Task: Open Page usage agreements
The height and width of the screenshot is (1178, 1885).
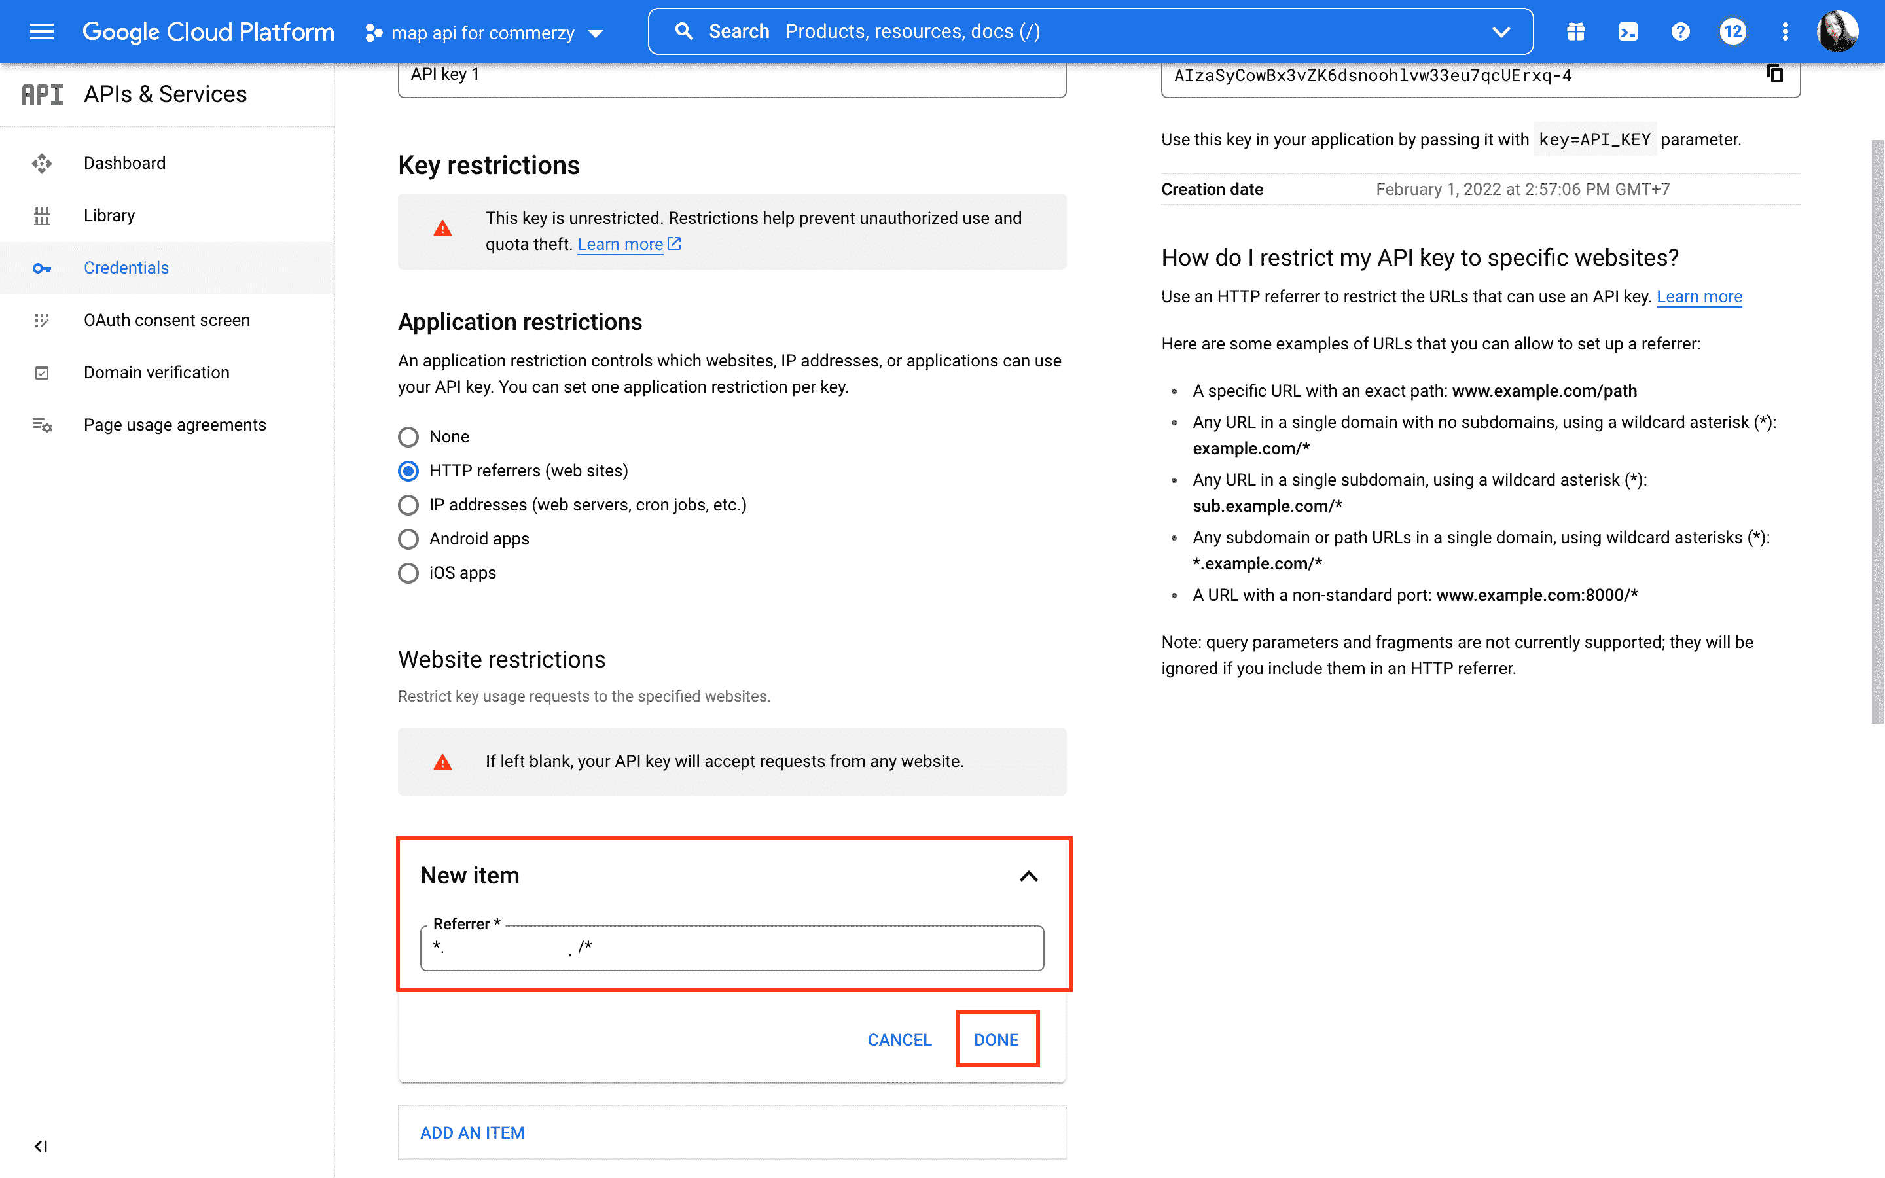Action: tap(167, 424)
